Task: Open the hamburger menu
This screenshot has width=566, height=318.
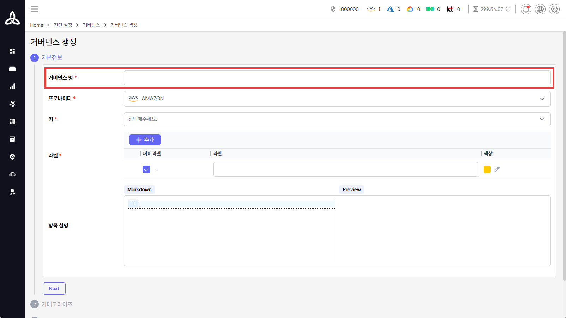Action: point(34,9)
